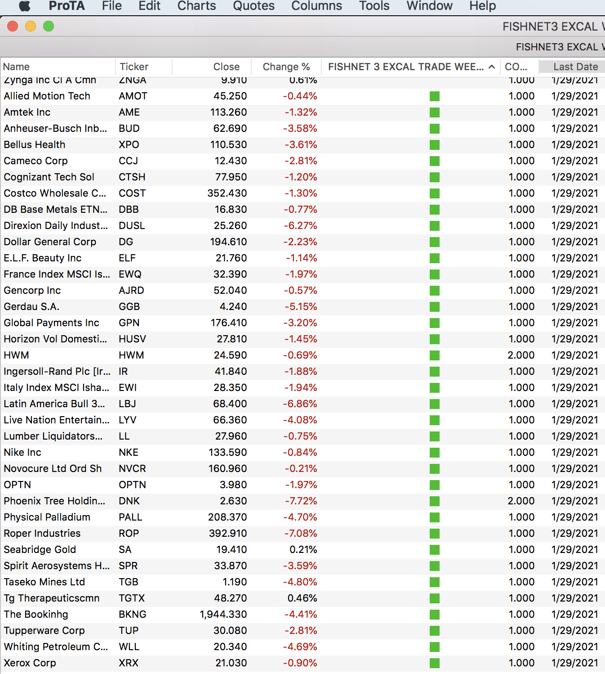Click the green signal square for Costco Wholesale
This screenshot has width=605, height=674.
point(435,193)
